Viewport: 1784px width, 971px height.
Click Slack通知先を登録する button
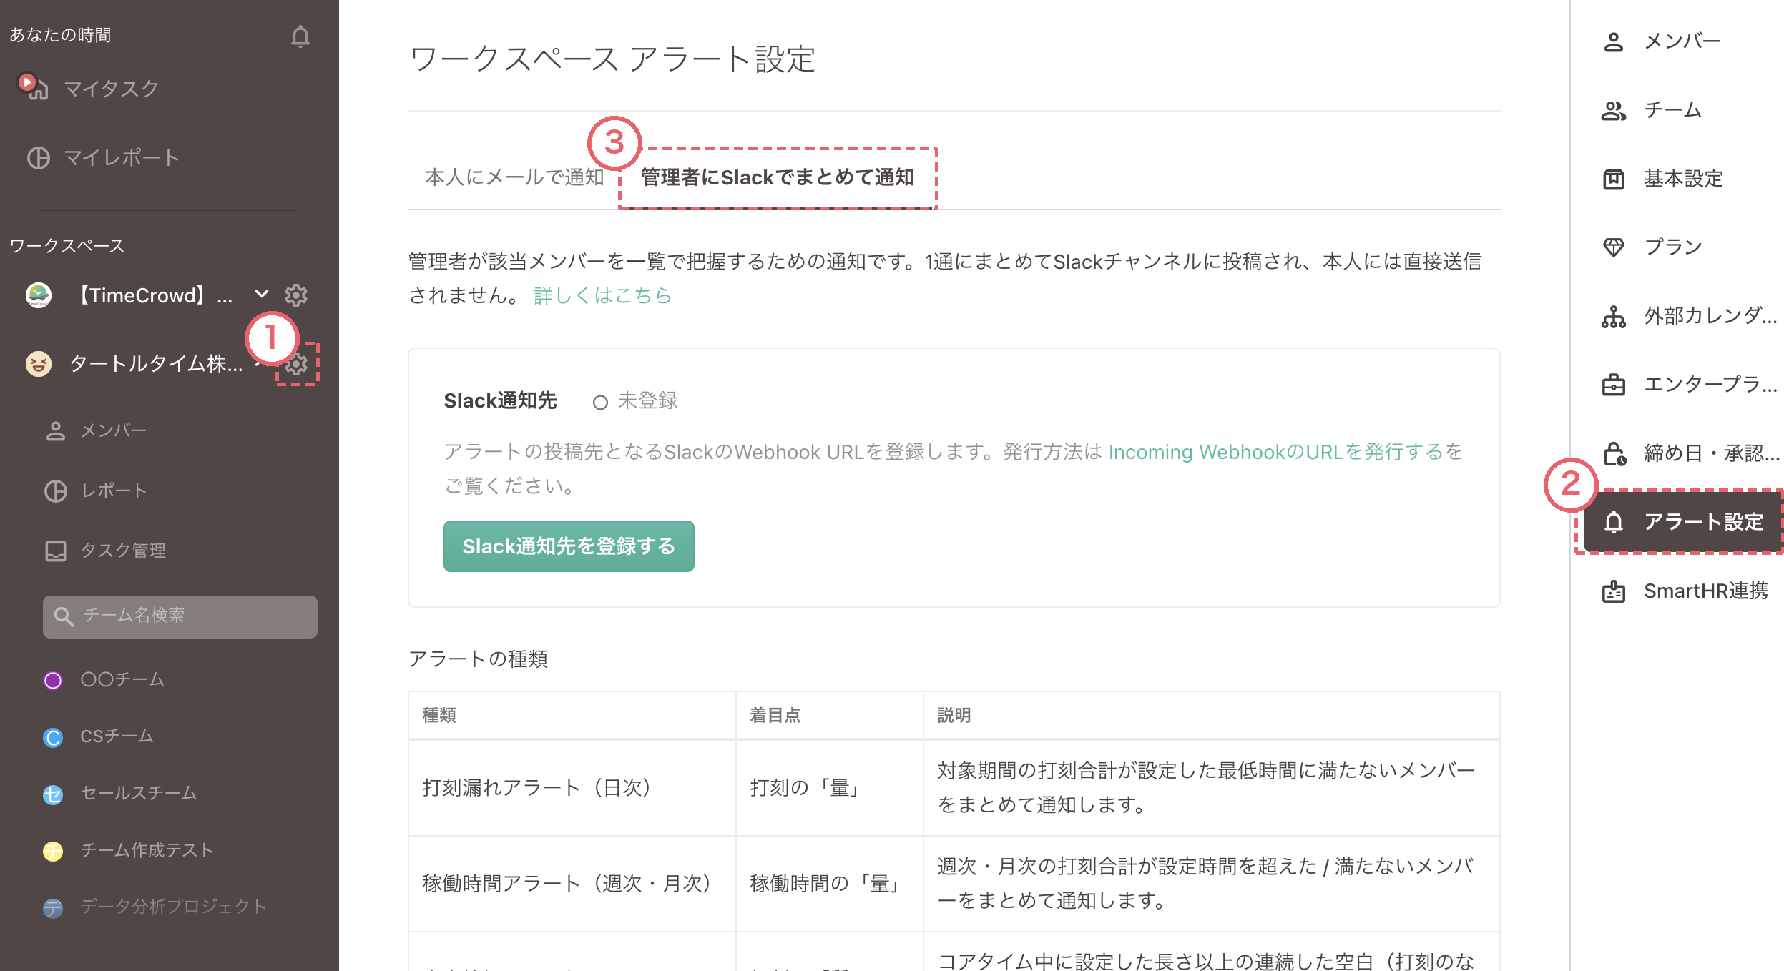[x=569, y=546]
